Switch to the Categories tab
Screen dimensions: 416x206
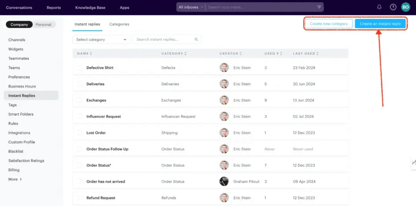[119, 24]
